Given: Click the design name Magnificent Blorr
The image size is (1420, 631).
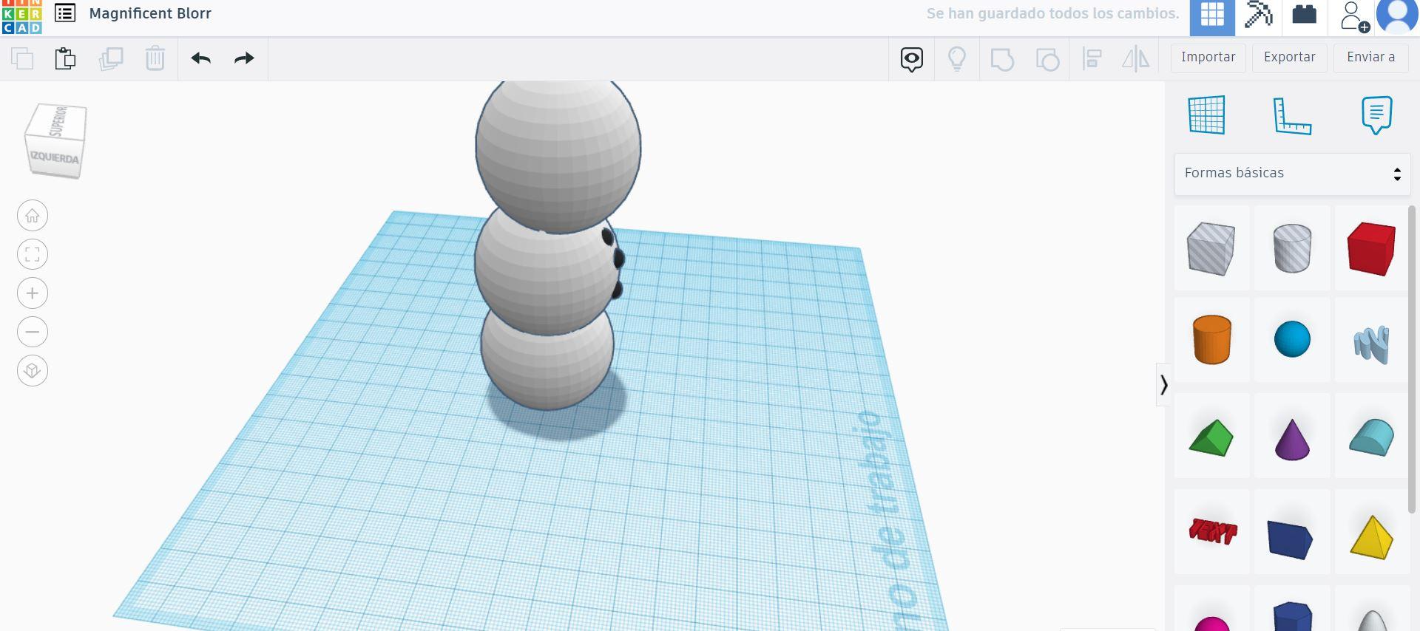Looking at the screenshot, I should click(150, 13).
